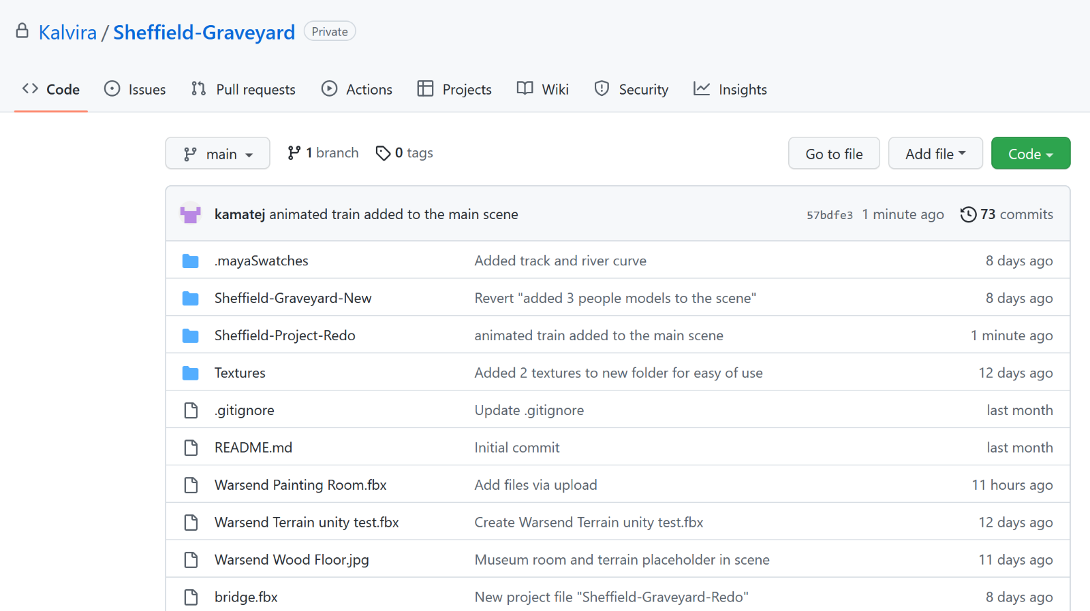This screenshot has height=611, width=1090.
Task: Open the Wiki tab
Action: tap(542, 89)
